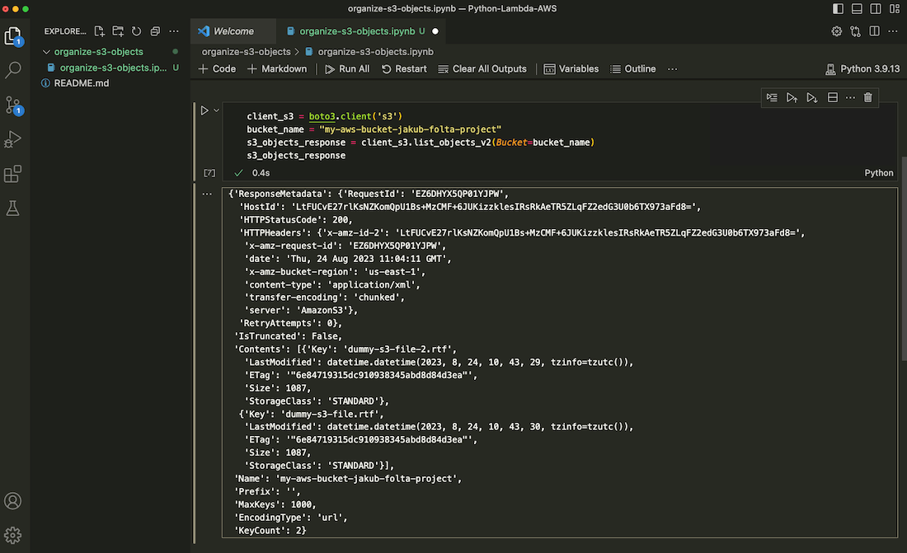The width and height of the screenshot is (907, 553).
Task: Toggle the bottom panel layout button
Action: pos(858,8)
